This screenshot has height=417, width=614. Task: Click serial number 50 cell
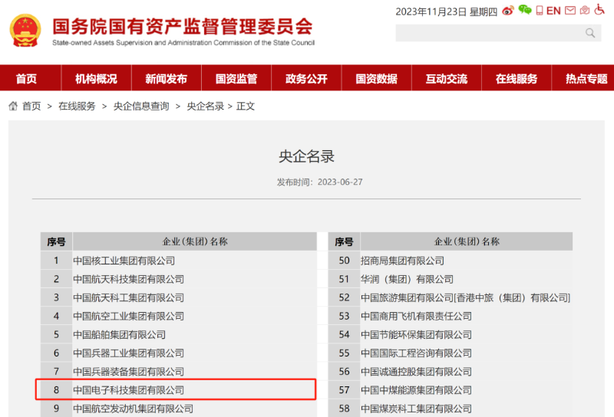(344, 261)
